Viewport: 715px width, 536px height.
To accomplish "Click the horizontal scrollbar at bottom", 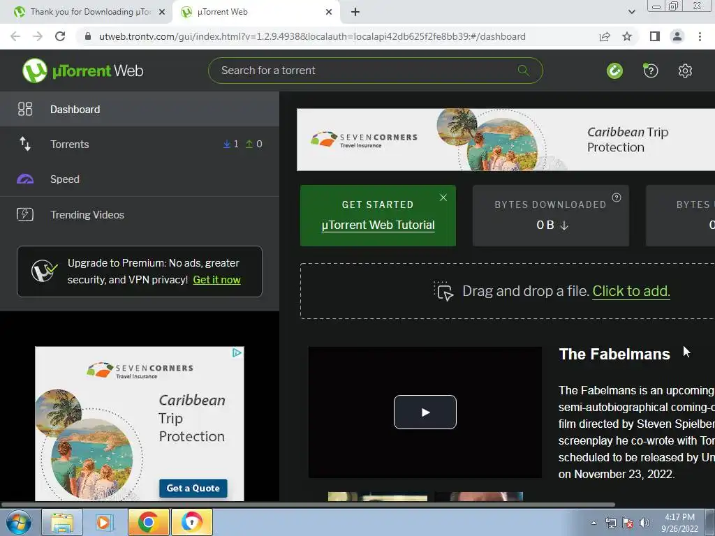I will 308,505.
